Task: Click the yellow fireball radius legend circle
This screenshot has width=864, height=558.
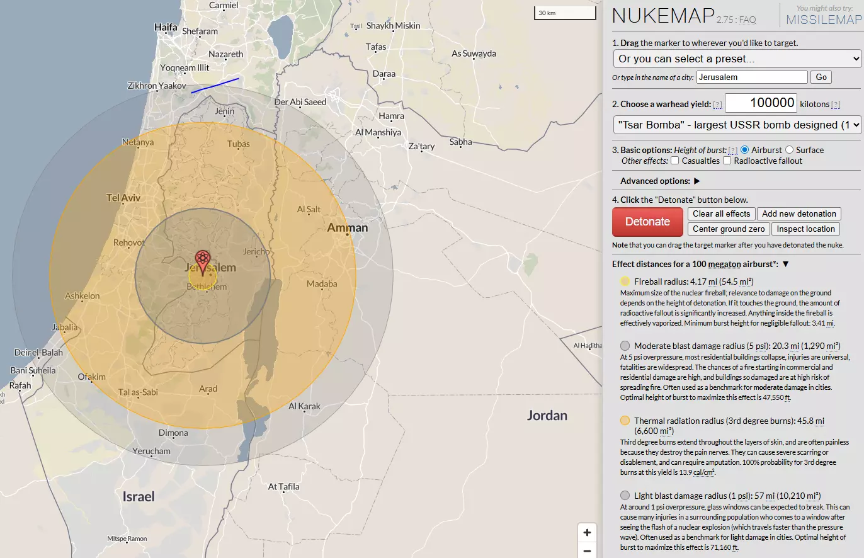Action: click(625, 282)
